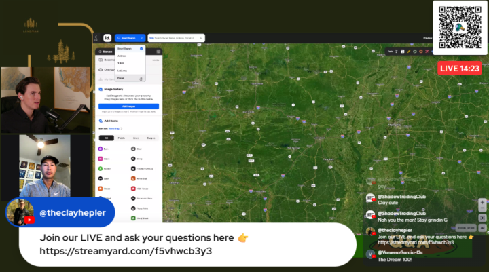Select the Shapes filter tab
The width and height of the screenshot is (489, 272).
click(x=151, y=138)
